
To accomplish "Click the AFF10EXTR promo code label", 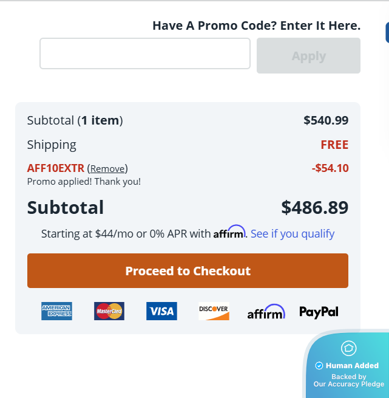I will pyautogui.click(x=56, y=168).
